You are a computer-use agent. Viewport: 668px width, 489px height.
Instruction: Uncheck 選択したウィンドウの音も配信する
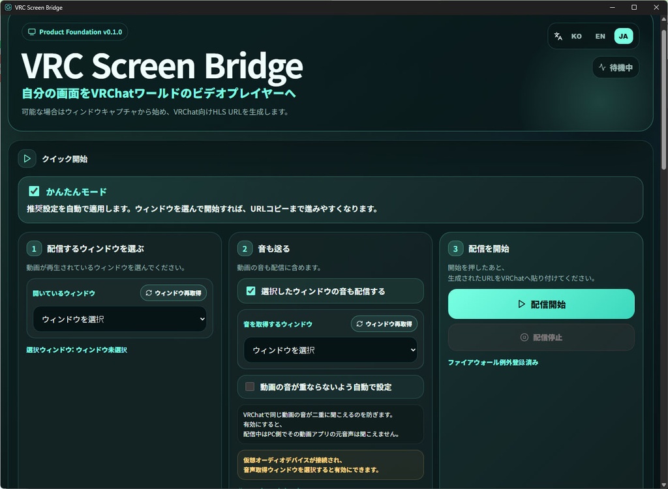click(251, 291)
